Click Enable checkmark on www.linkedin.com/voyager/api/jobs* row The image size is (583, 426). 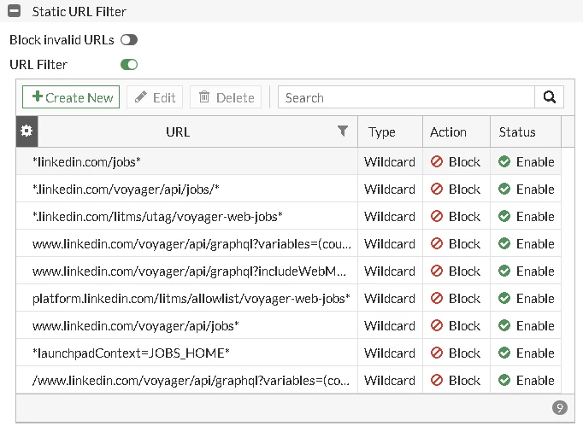(504, 325)
